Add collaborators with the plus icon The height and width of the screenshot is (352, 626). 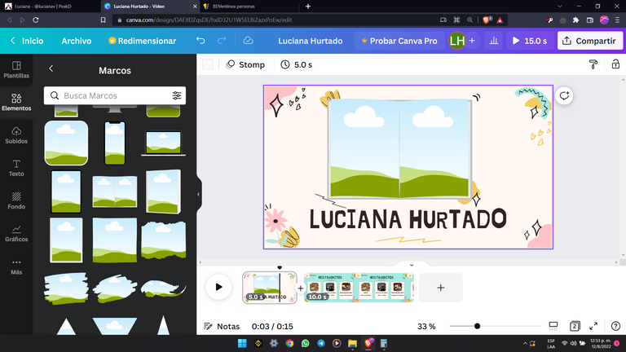(472, 41)
